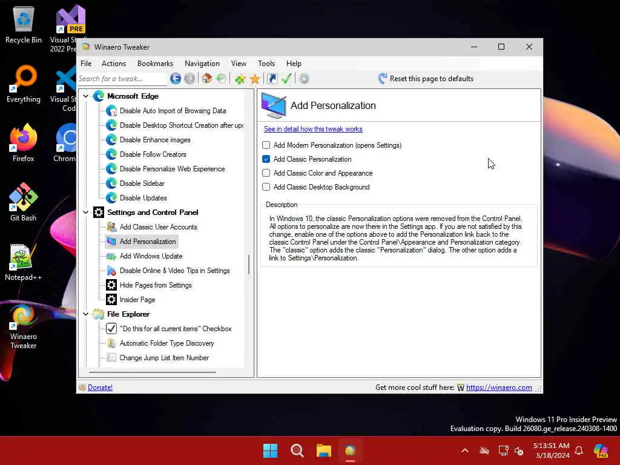The image size is (620, 465).
Task: Enable Add Classic Color and Appearance checkbox
Action: pos(266,173)
